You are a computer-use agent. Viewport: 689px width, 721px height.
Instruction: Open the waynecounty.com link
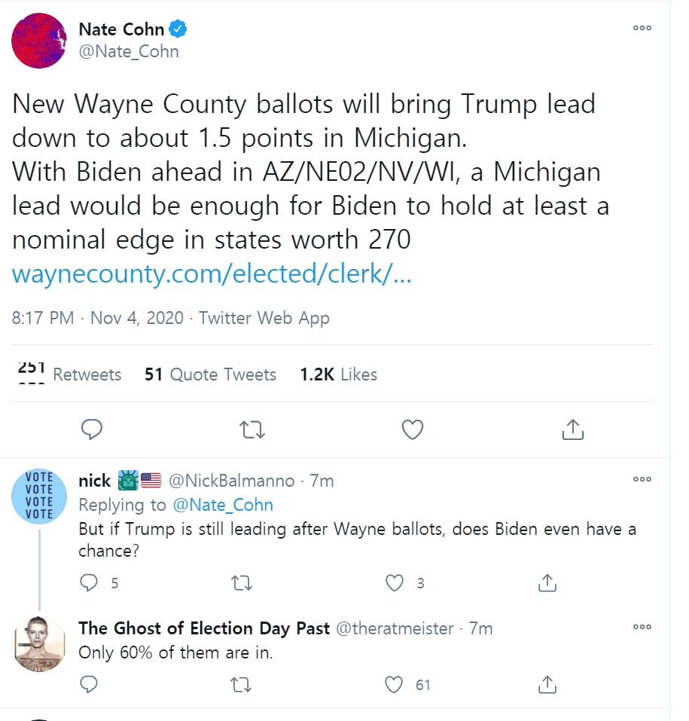[212, 275]
